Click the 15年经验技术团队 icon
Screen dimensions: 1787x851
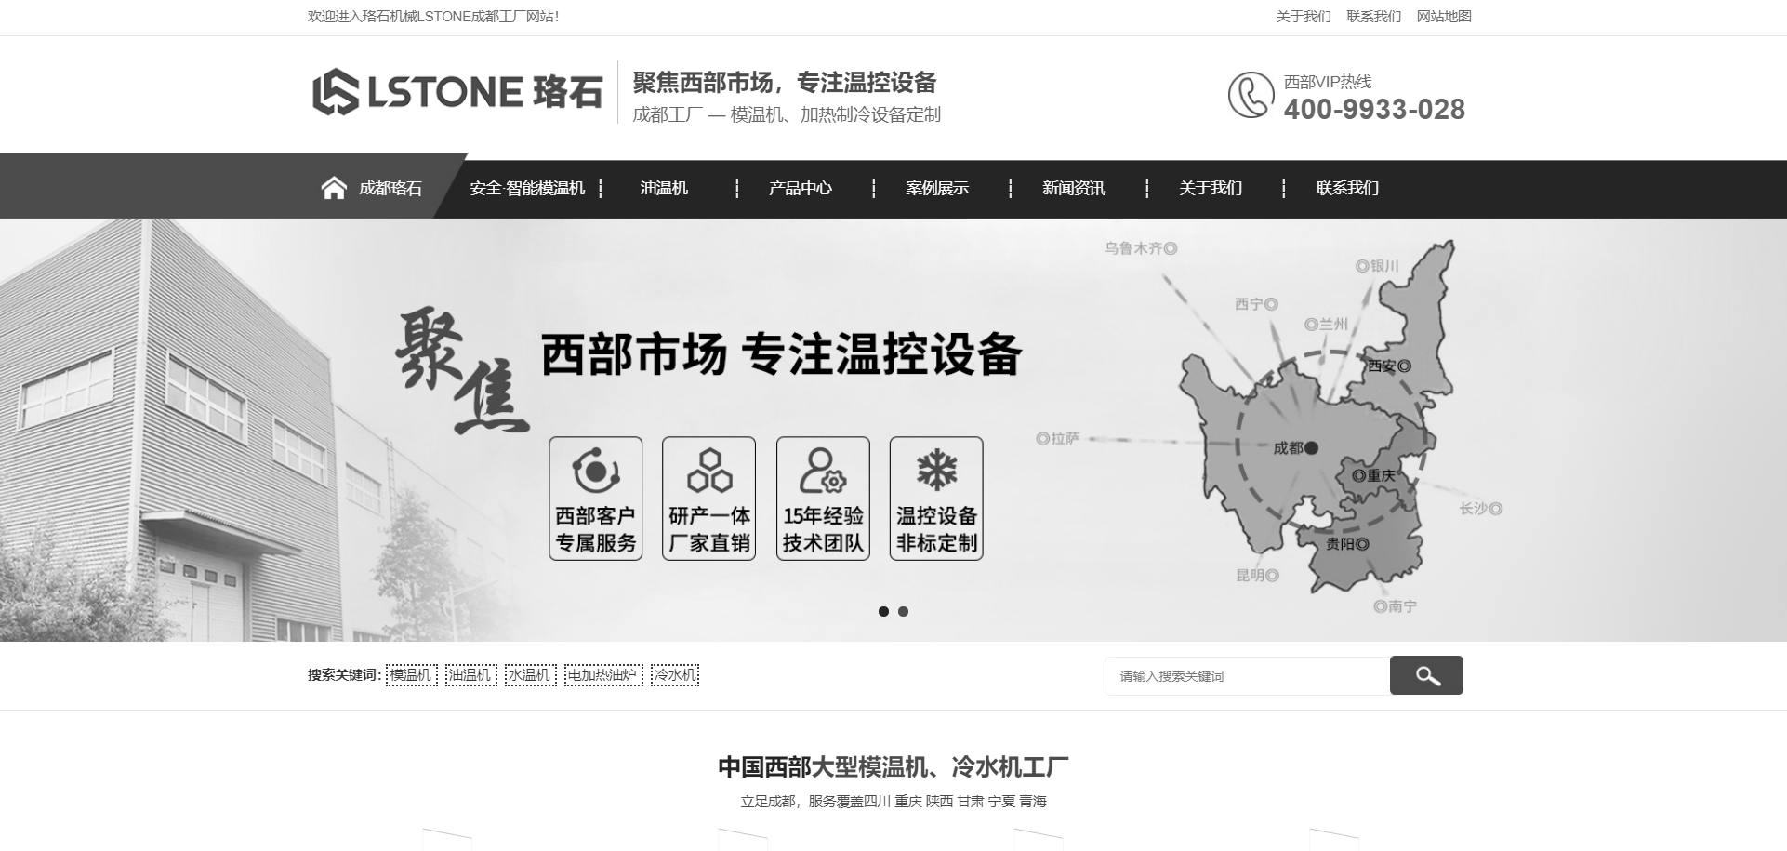point(823,471)
